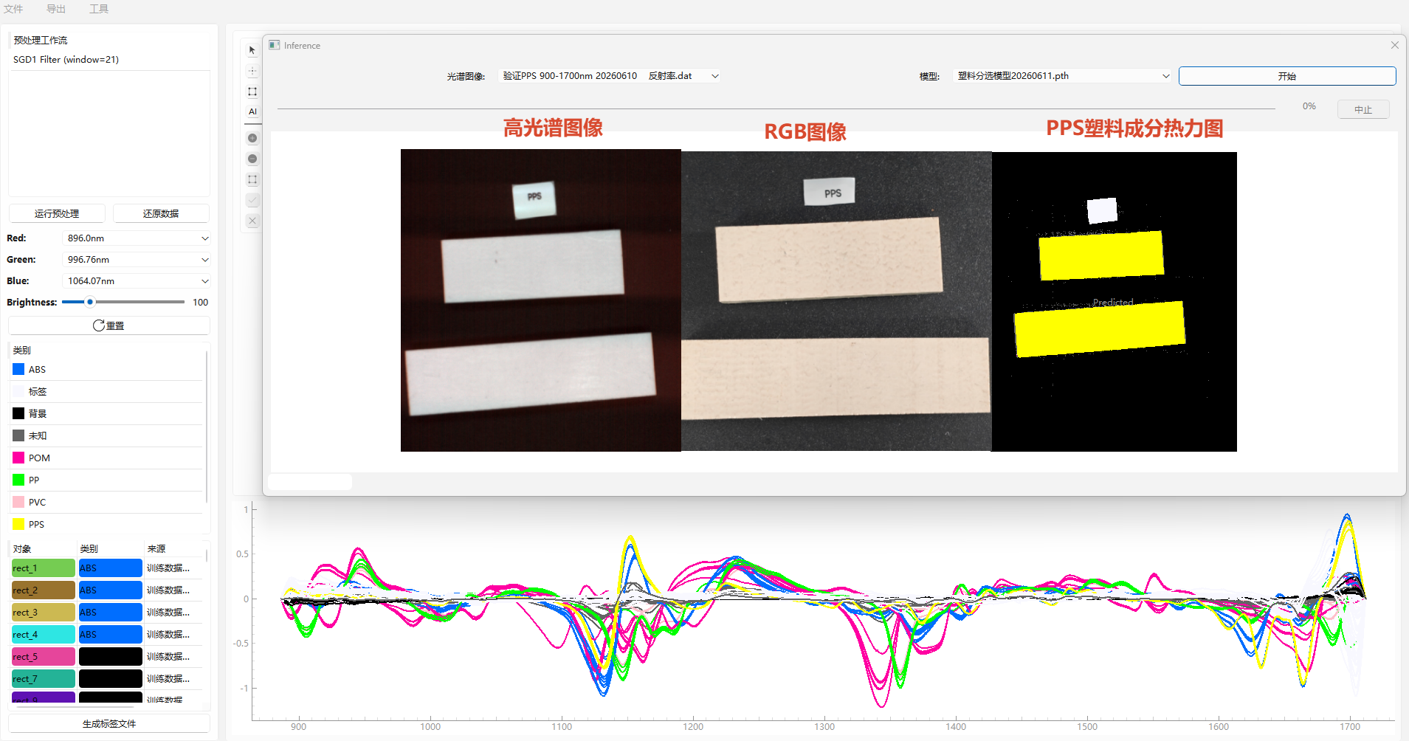Screen dimensions: 1409x741
Task: Click the 类别 column header in object table
Action: pos(111,548)
